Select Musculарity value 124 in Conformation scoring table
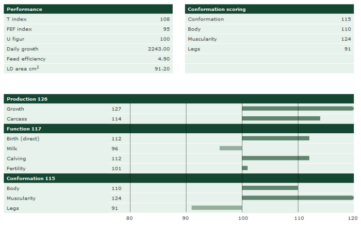Viewport: 361px width, 233px height. (x=346, y=39)
